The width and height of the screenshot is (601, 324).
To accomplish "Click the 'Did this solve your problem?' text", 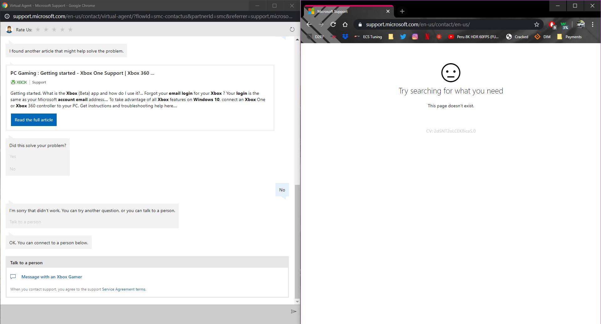I will click(x=38, y=145).
